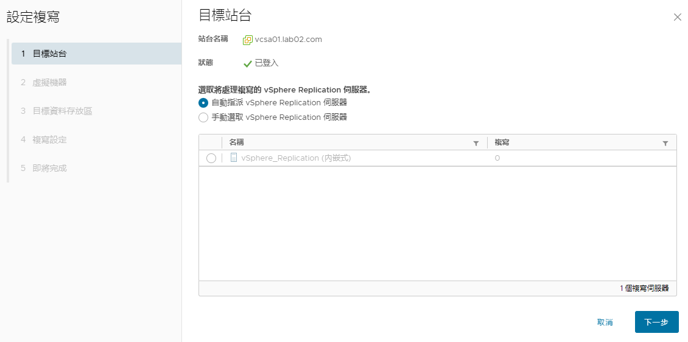Select 自動指派 vSphere Replication 伺服器 option

(203, 103)
